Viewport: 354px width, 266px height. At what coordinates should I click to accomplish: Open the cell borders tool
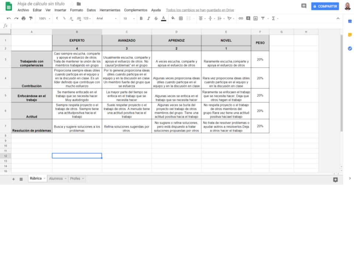181,18
